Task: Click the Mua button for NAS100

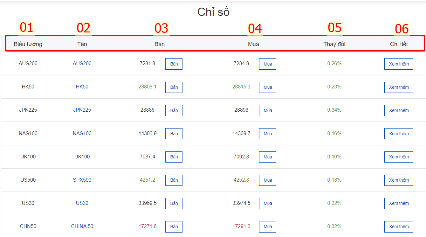Action: coord(268,134)
